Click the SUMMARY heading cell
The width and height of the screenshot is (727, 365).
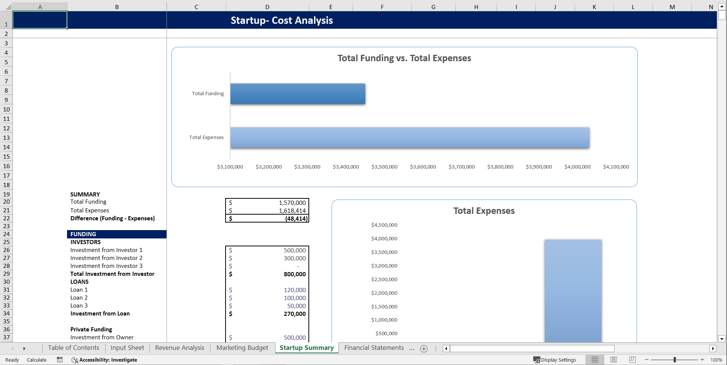coord(117,194)
